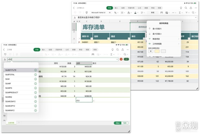The image size is (200, 134).
Task: Open the 描述 column filter arrow
Action: [129, 39]
